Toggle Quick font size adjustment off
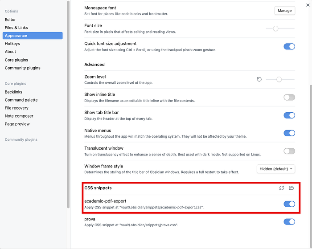 pyautogui.click(x=289, y=46)
